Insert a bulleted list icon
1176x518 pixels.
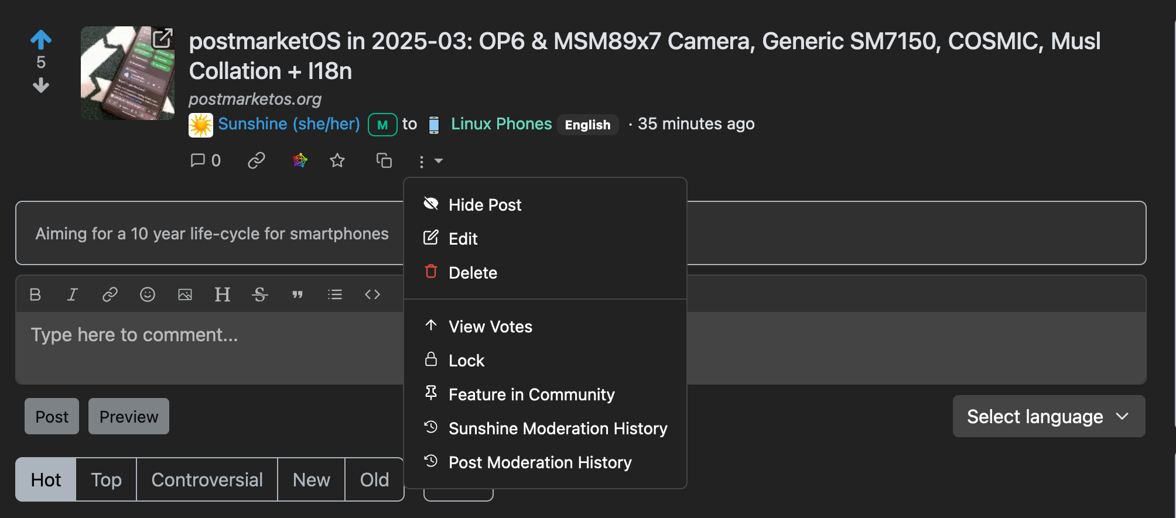point(335,294)
